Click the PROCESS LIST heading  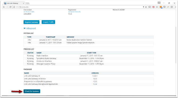pyautogui.click(x=29, y=49)
